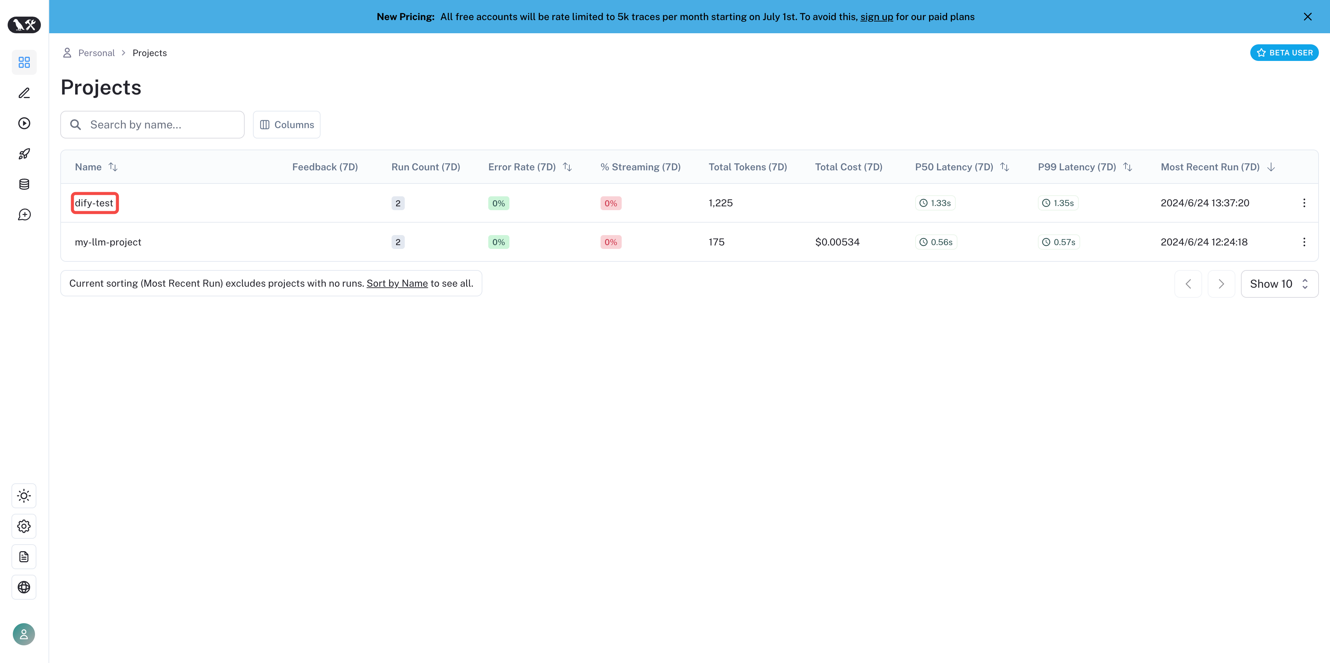Open the play-circle playground icon
Viewport: 1330px width, 663px height.
(x=24, y=123)
